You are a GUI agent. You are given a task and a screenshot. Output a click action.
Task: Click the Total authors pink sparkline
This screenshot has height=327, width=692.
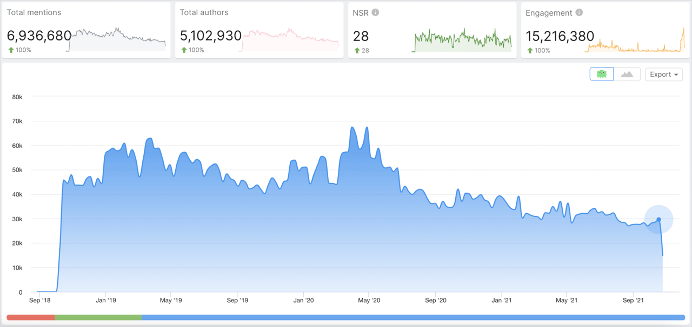(290, 40)
